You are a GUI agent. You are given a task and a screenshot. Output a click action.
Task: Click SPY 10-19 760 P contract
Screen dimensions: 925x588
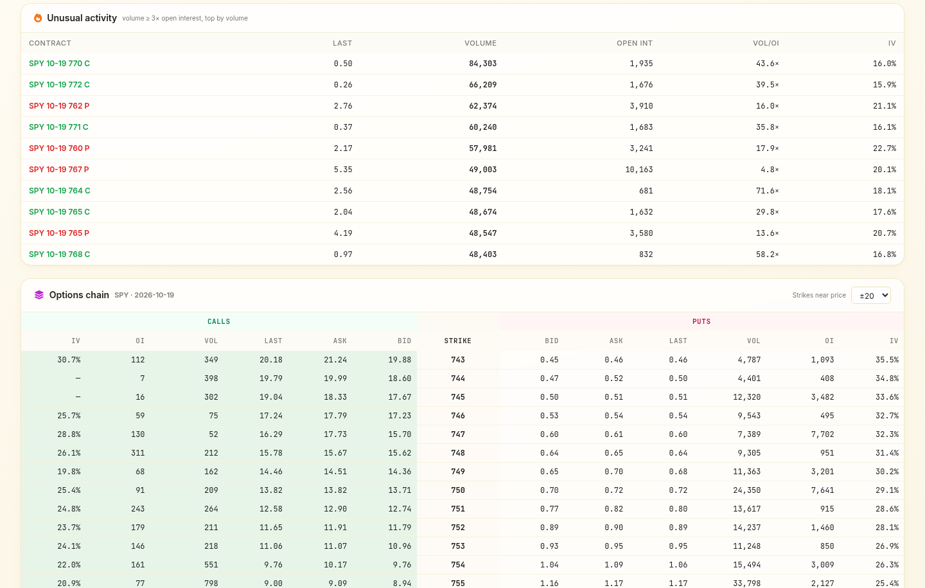[59, 148]
